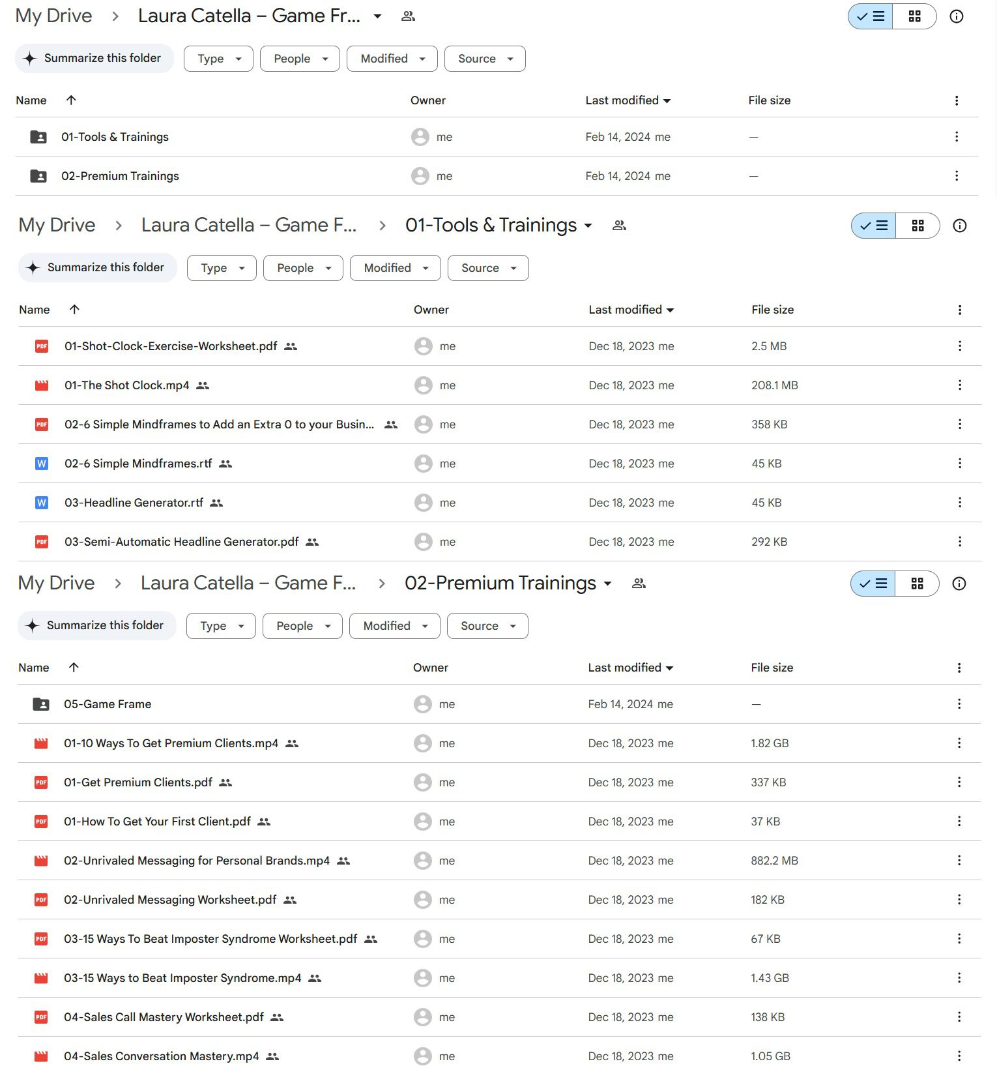
Task: Click Summarize this folder in 01-Tools & Trainings
Action: coord(98,267)
